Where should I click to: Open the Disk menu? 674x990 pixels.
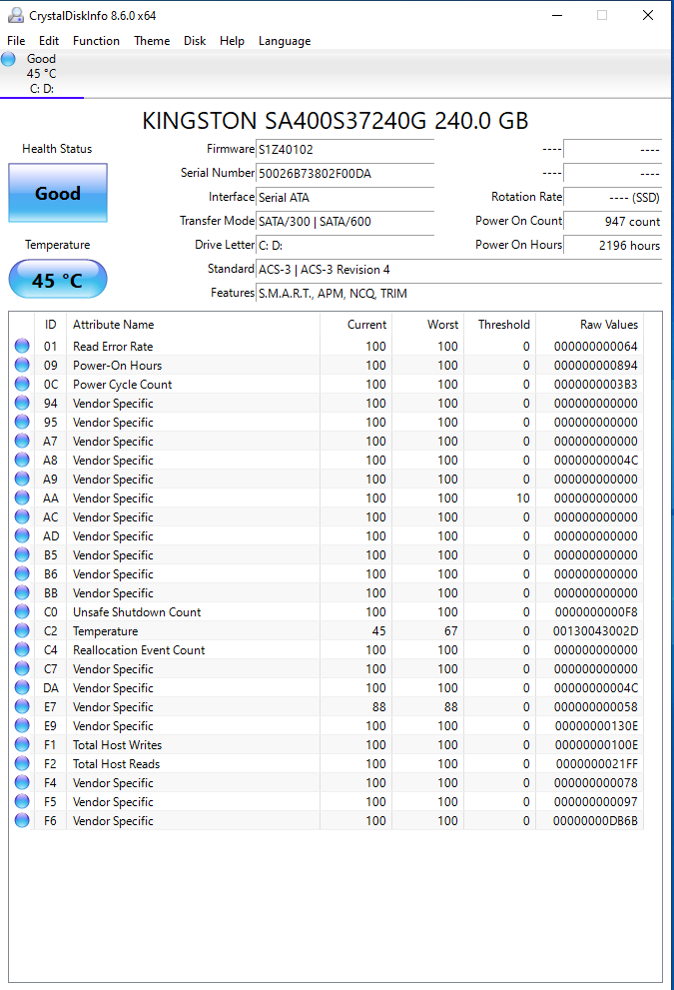click(195, 41)
